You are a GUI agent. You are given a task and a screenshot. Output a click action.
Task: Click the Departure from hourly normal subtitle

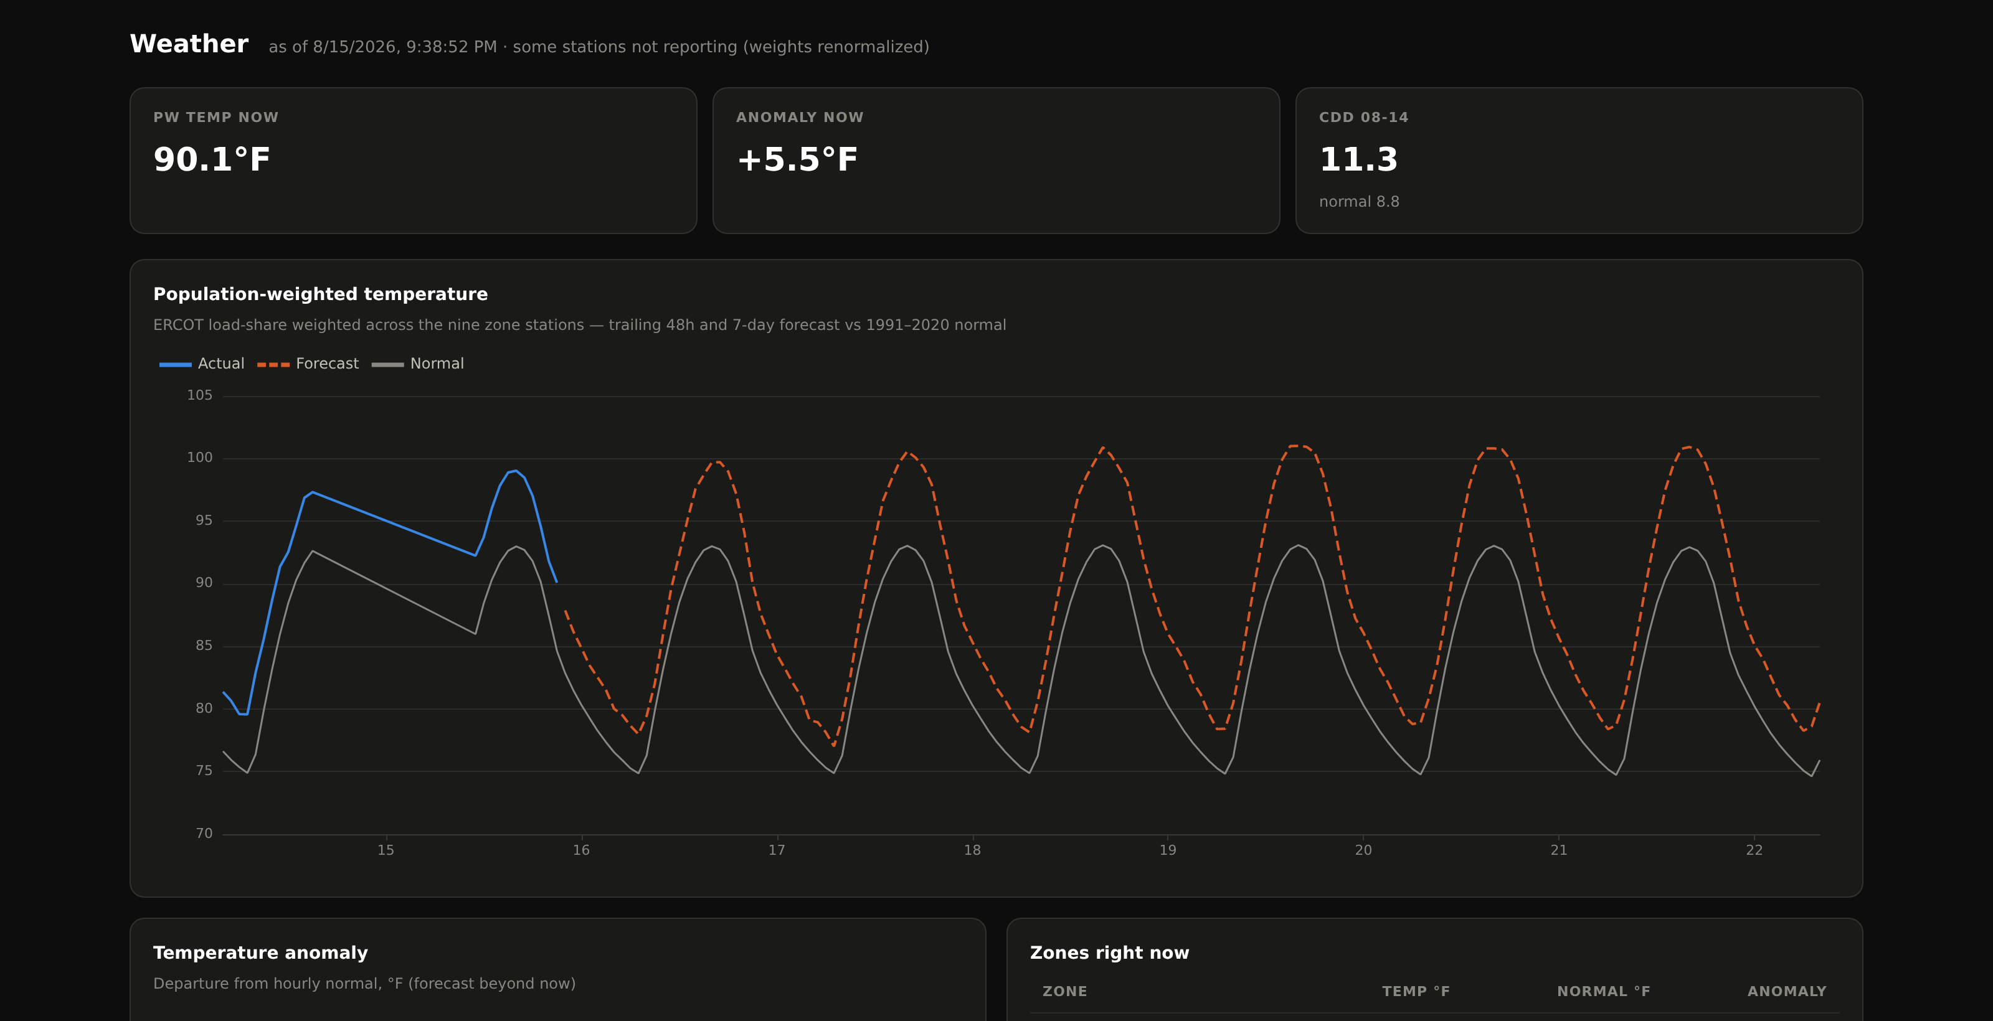[x=364, y=984]
